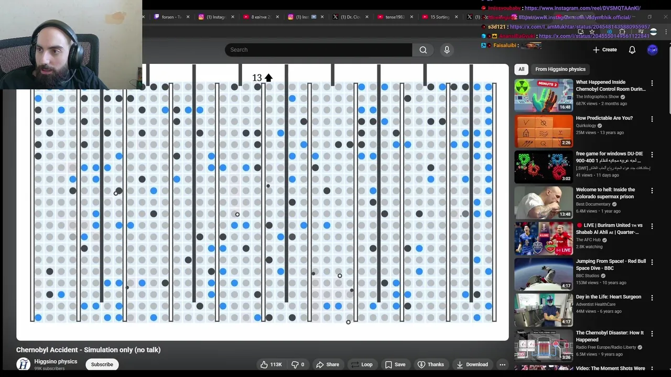671x377 pixels.
Task: Open Quirkology channel name
Action: (x=586, y=126)
